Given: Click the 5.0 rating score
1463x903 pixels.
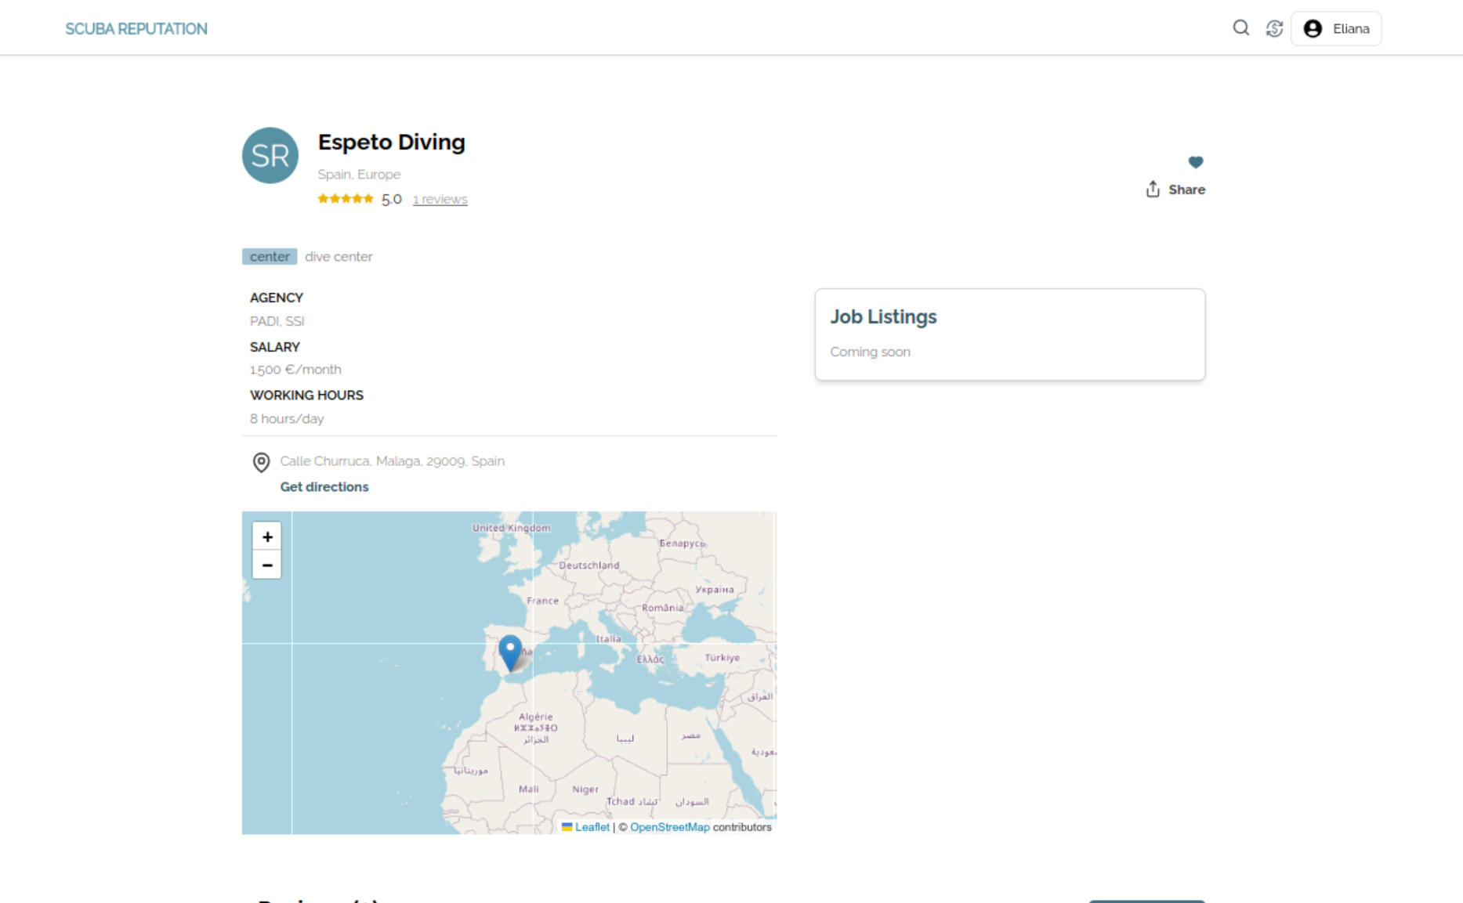Looking at the screenshot, I should coord(391,199).
